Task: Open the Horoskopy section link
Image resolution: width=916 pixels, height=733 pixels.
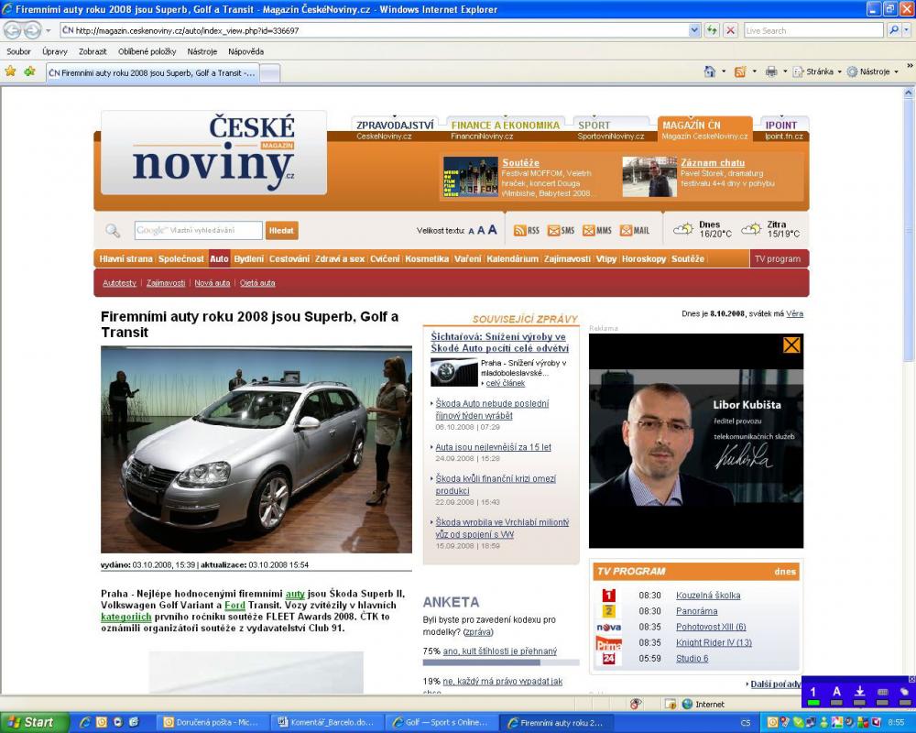Action: (644, 259)
